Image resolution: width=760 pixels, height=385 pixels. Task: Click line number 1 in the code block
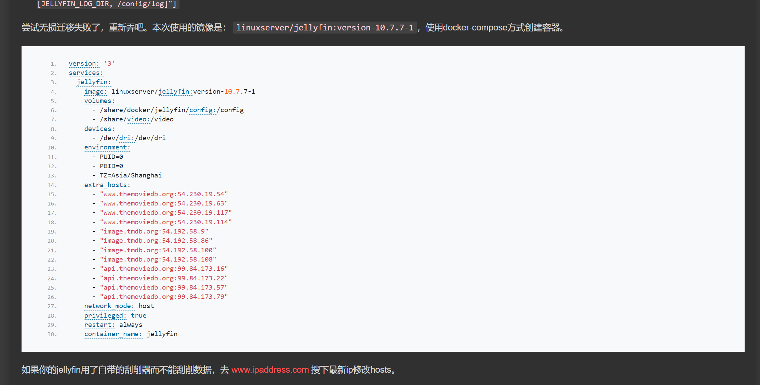[x=54, y=64]
